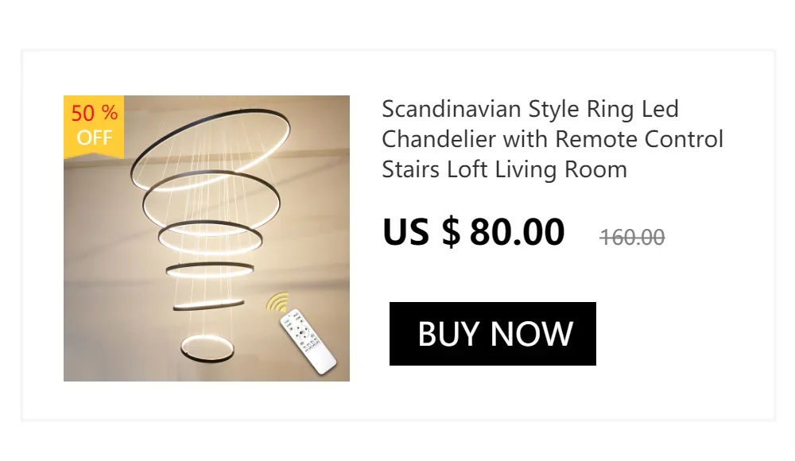This screenshot has width=795, height=461.
Task: Click the white OFF text in the badge
Action: click(x=95, y=138)
